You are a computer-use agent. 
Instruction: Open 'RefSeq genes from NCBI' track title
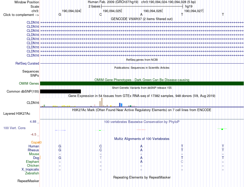pos(142,60)
